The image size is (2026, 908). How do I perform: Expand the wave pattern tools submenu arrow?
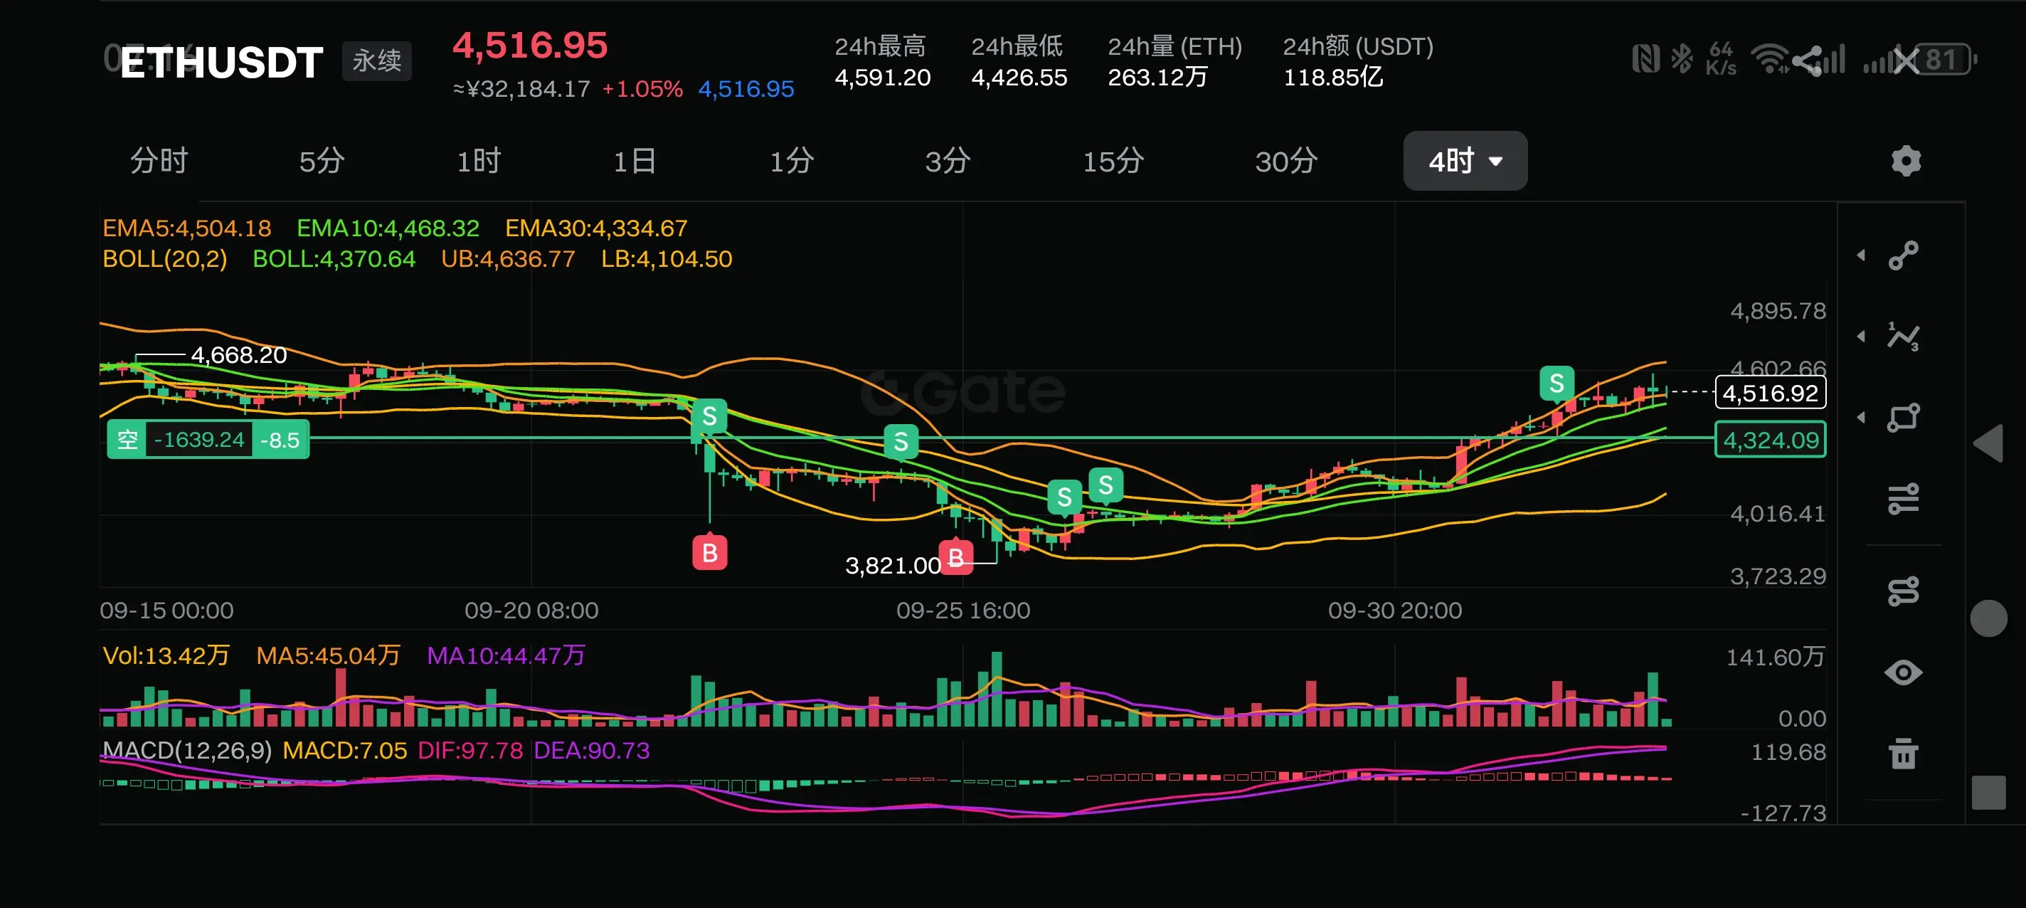coord(1861,337)
